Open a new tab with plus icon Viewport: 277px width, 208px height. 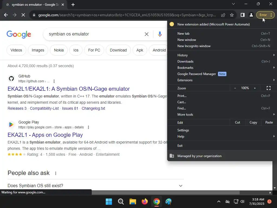pos(73,5)
